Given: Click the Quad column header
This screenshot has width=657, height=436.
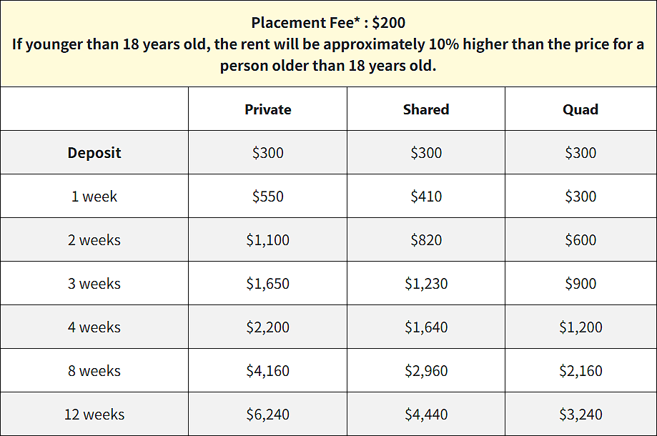Looking at the screenshot, I should [x=581, y=109].
